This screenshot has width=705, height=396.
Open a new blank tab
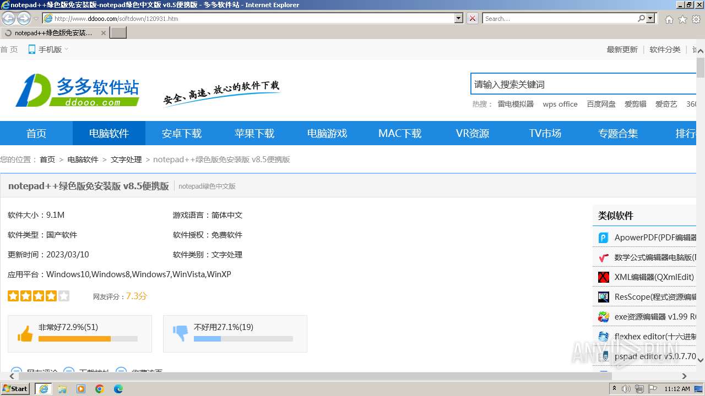(x=118, y=32)
